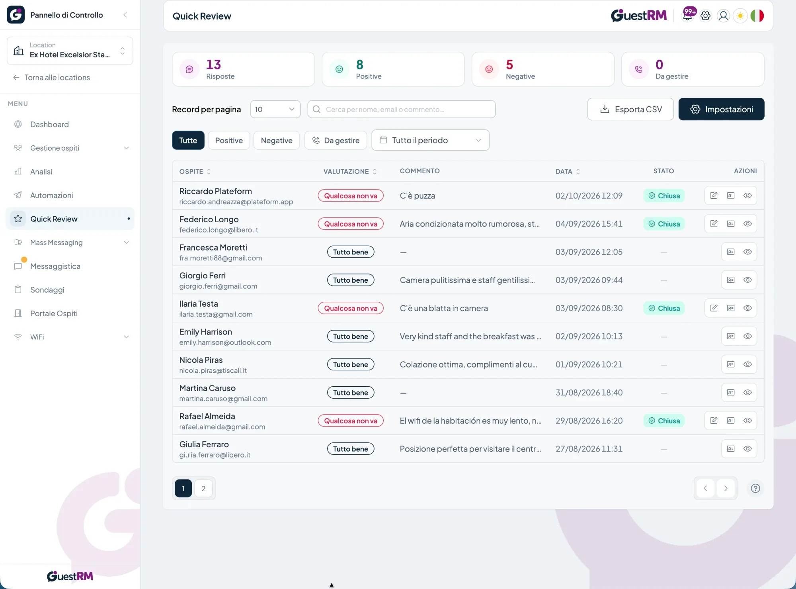The width and height of the screenshot is (796, 589).
Task: View Martina Caruso review details
Action: [x=747, y=393]
